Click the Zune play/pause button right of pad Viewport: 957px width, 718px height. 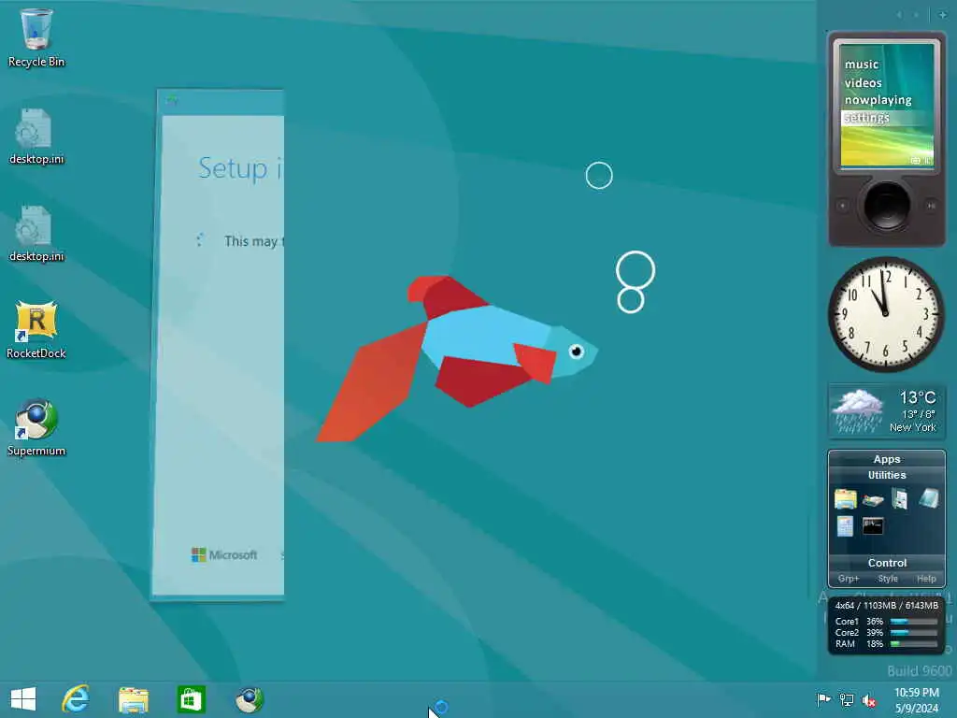pos(931,206)
